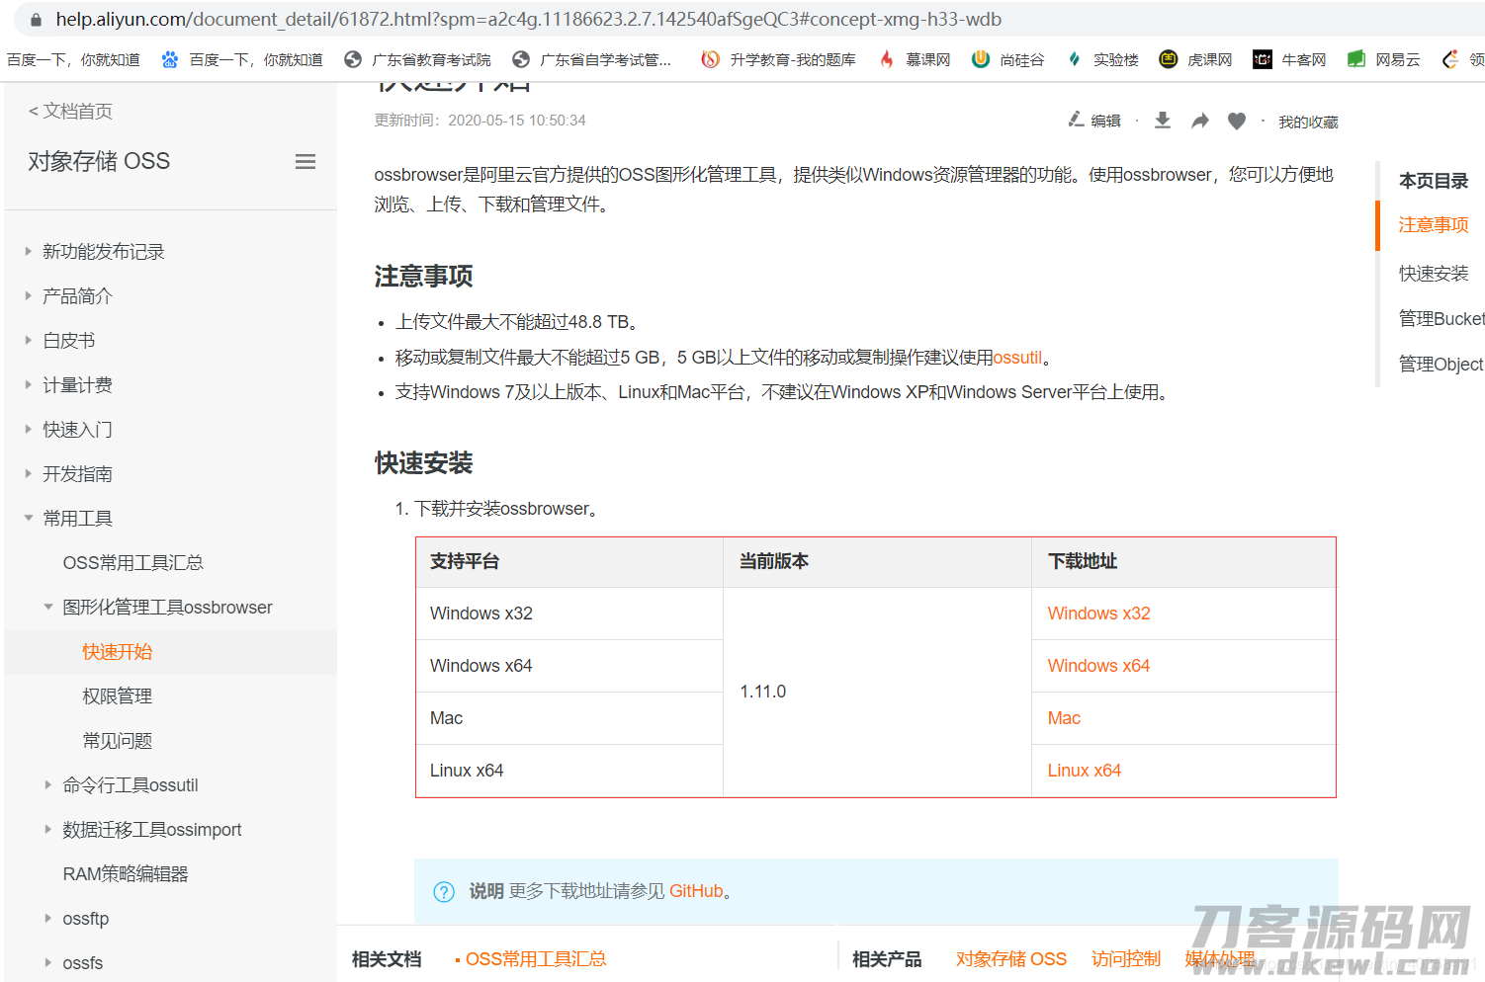
Task: Open the 牛客网 bookmark
Action: pos(1289,60)
